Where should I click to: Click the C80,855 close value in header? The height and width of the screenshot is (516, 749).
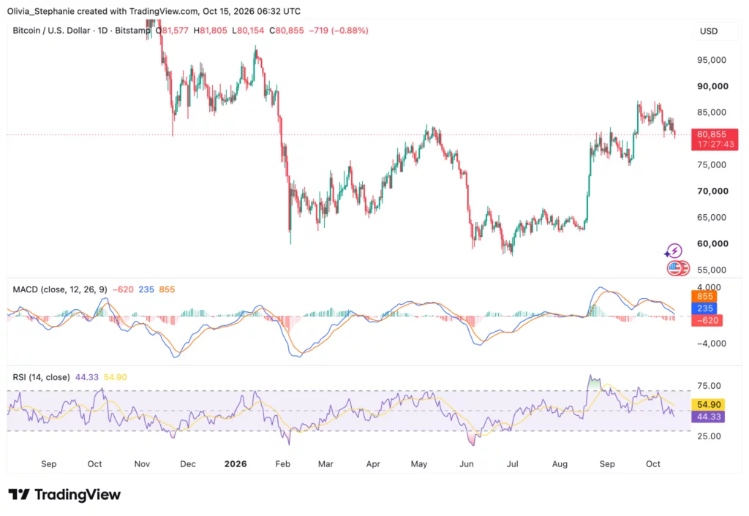click(x=286, y=31)
